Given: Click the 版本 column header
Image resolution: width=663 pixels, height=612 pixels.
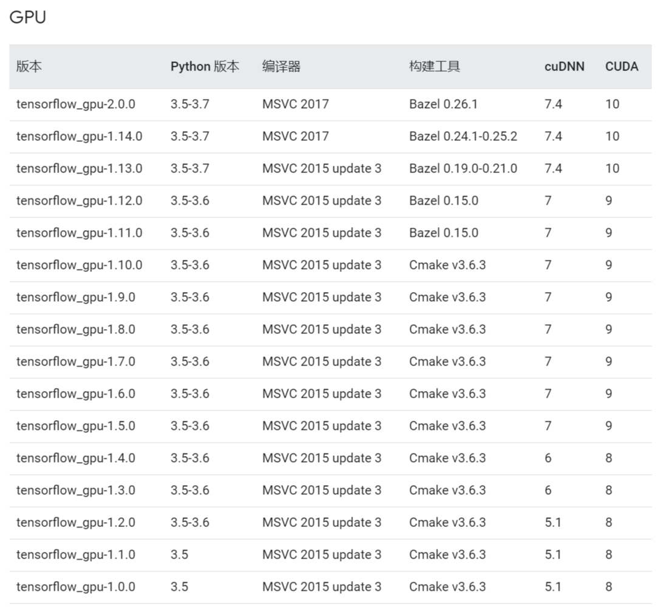Looking at the screenshot, I should click(x=29, y=66).
